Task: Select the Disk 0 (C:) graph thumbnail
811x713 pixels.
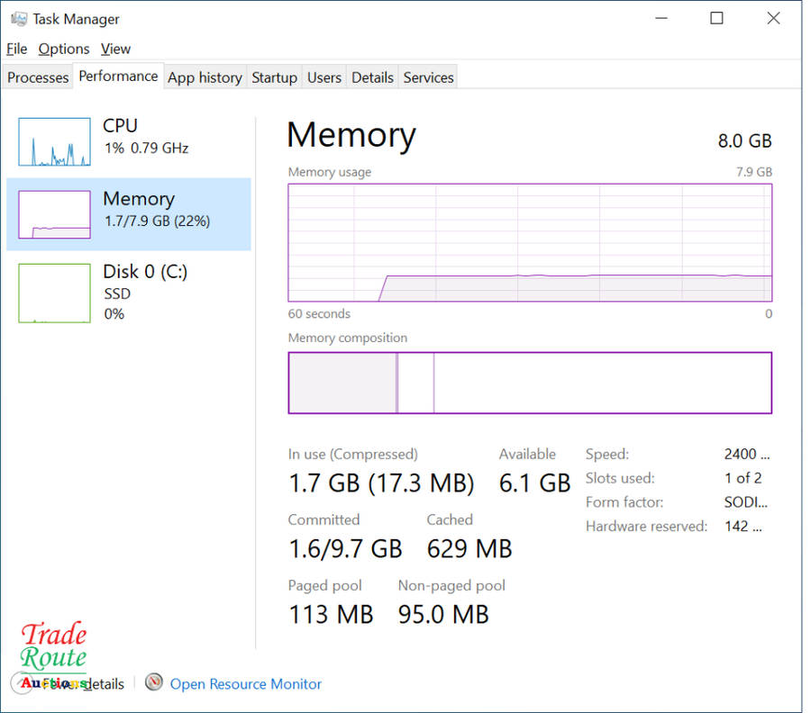Action: click(54, 293)
